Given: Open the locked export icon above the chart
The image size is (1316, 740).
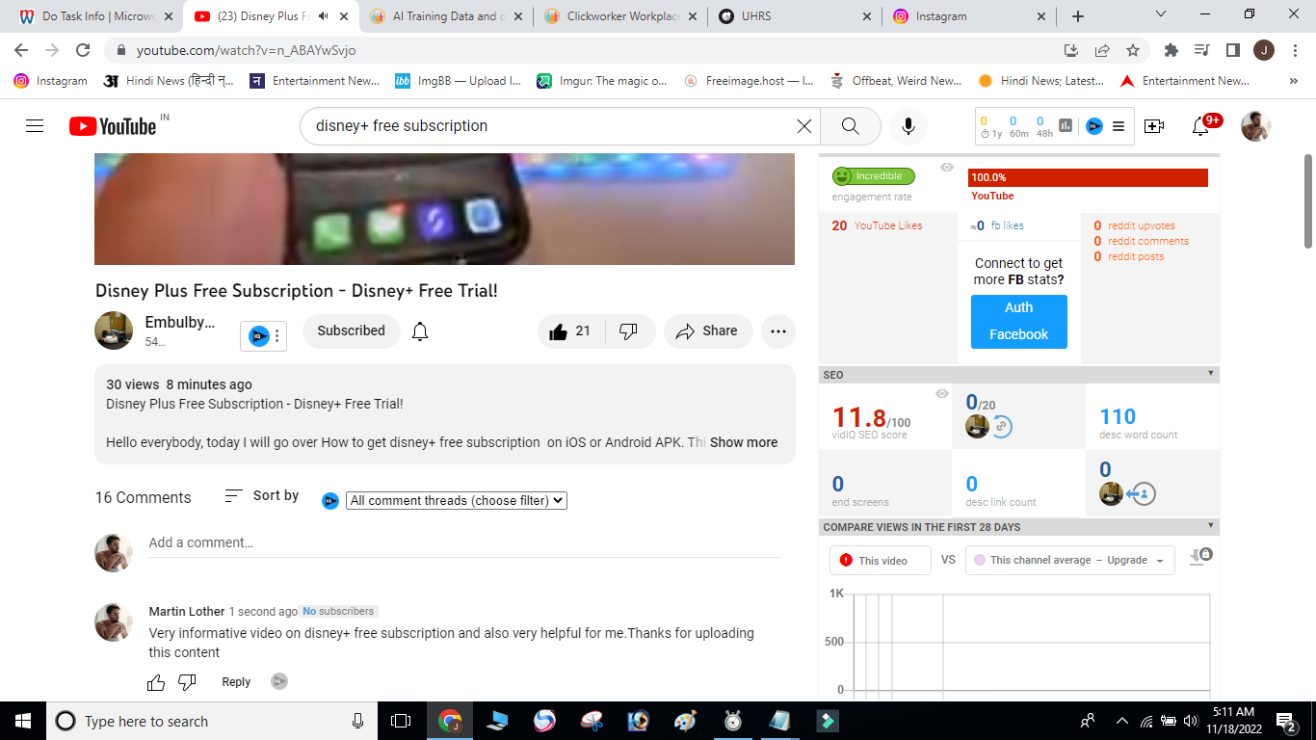Looking at the screenshot, I should 1199,557.
